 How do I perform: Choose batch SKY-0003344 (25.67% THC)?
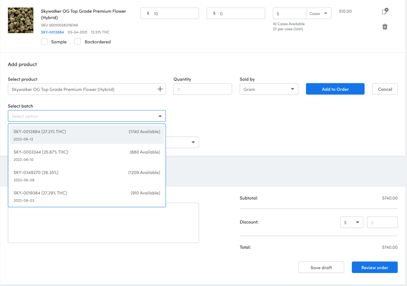(87, 155)
